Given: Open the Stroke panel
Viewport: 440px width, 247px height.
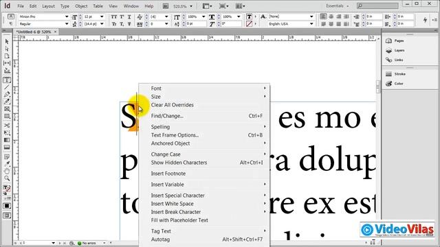Looking at the screenshot, I should (x=396, y=74).
